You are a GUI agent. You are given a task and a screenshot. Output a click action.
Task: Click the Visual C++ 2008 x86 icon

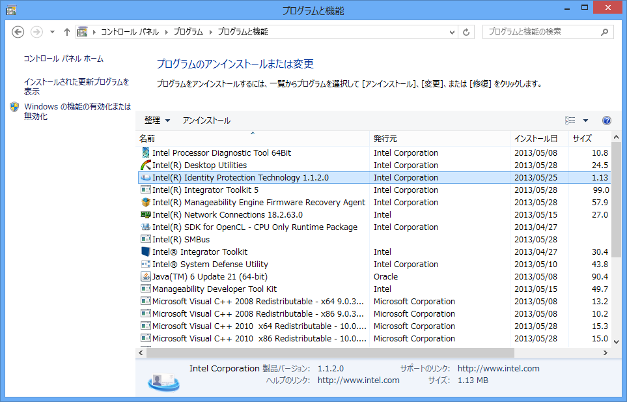click(x=146, y=314)
